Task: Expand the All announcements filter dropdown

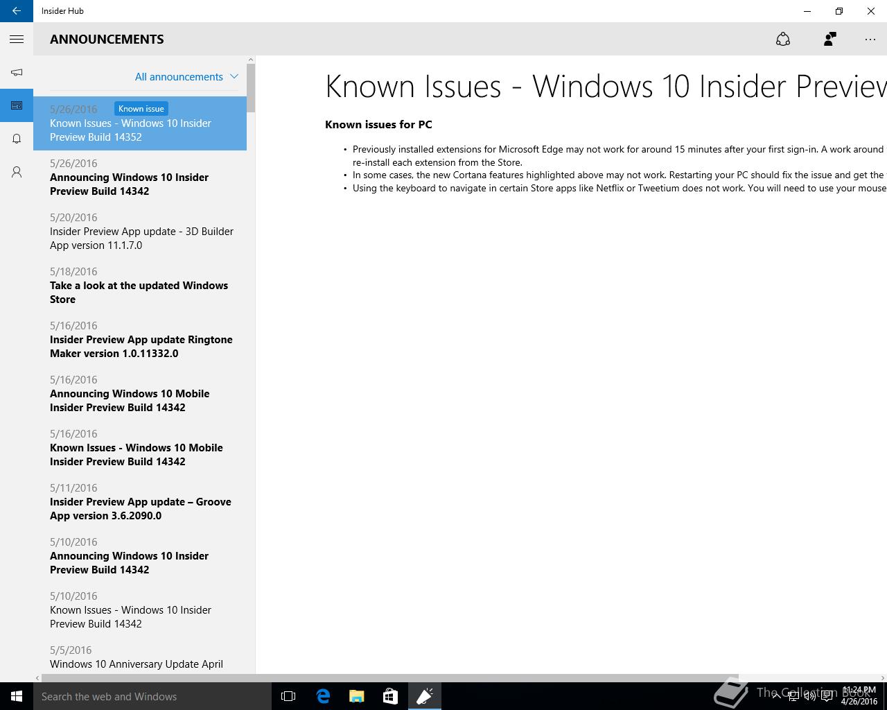Action: (186, 77)
